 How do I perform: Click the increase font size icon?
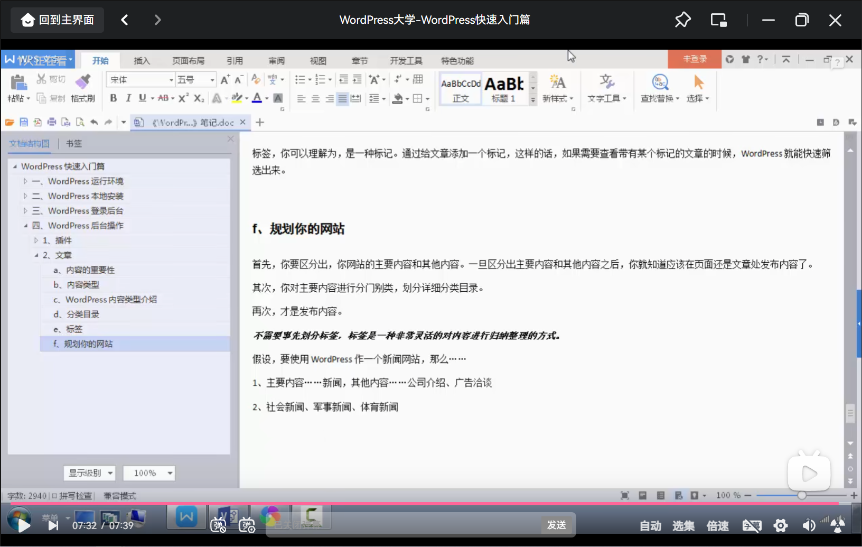click(x=225, y=80)
